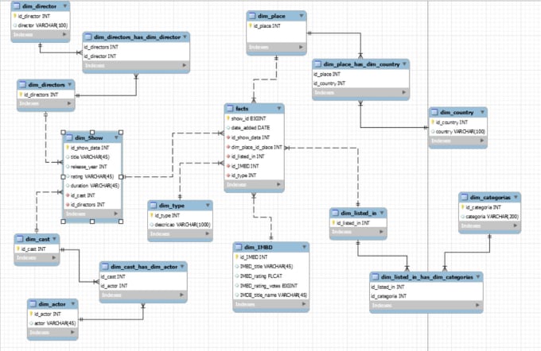Screen dimensions: 541x351
Task: Select the 'IMBD_rating_votes BIGINT' column row
Action: click(x=270, y=286)
